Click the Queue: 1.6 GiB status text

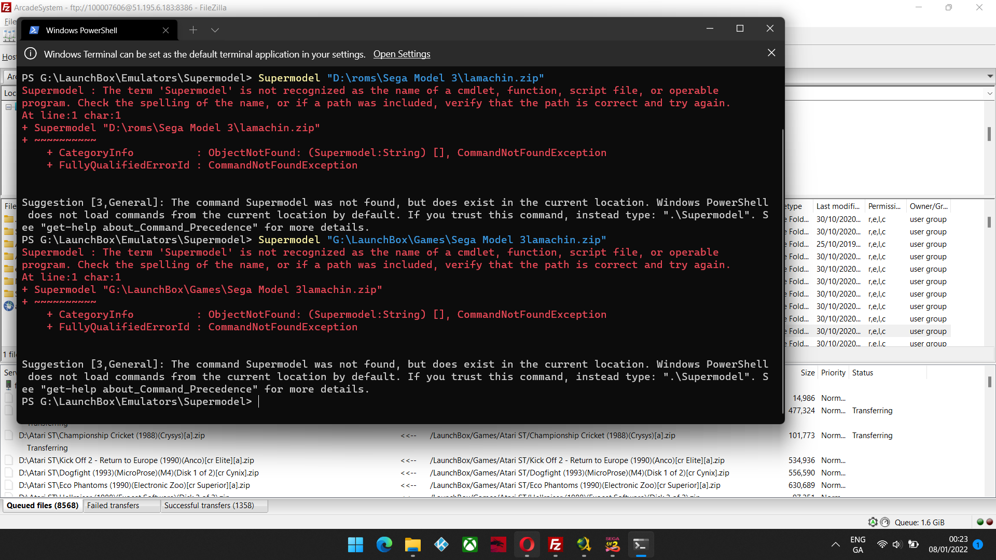click(920, 523)
